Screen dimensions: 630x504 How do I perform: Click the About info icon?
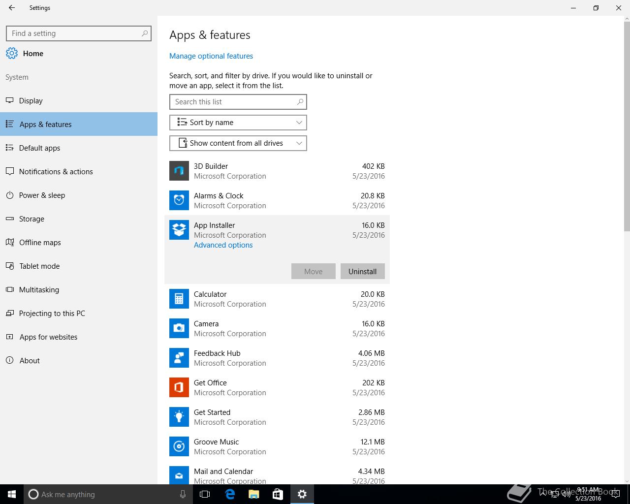(9, 360)
